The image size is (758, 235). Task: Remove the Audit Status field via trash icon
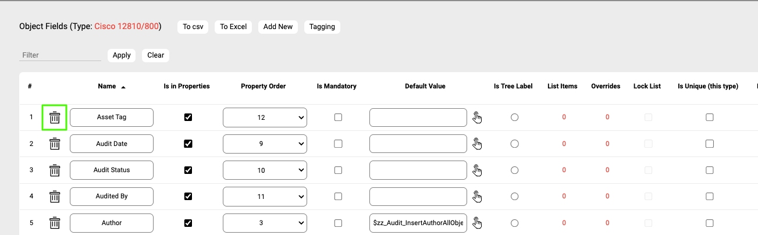tap(55, 170)
